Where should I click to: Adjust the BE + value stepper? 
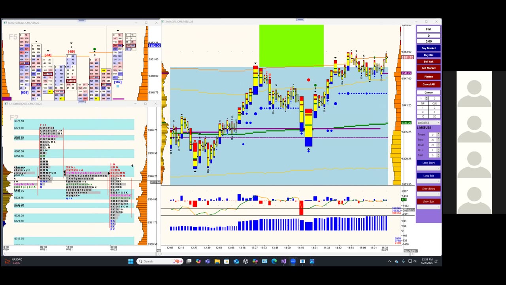(438, 150)
